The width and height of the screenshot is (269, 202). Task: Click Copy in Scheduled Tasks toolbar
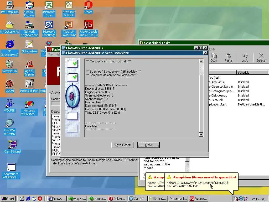coord(214,58)
